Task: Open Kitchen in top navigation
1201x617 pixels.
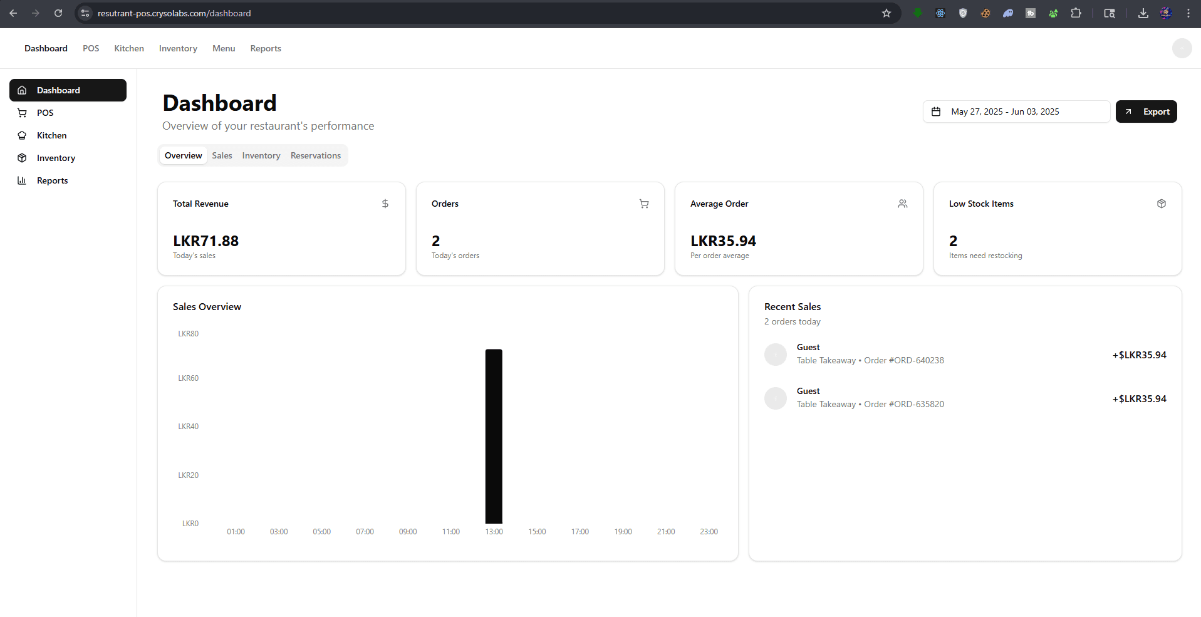Action: (129, 48)
